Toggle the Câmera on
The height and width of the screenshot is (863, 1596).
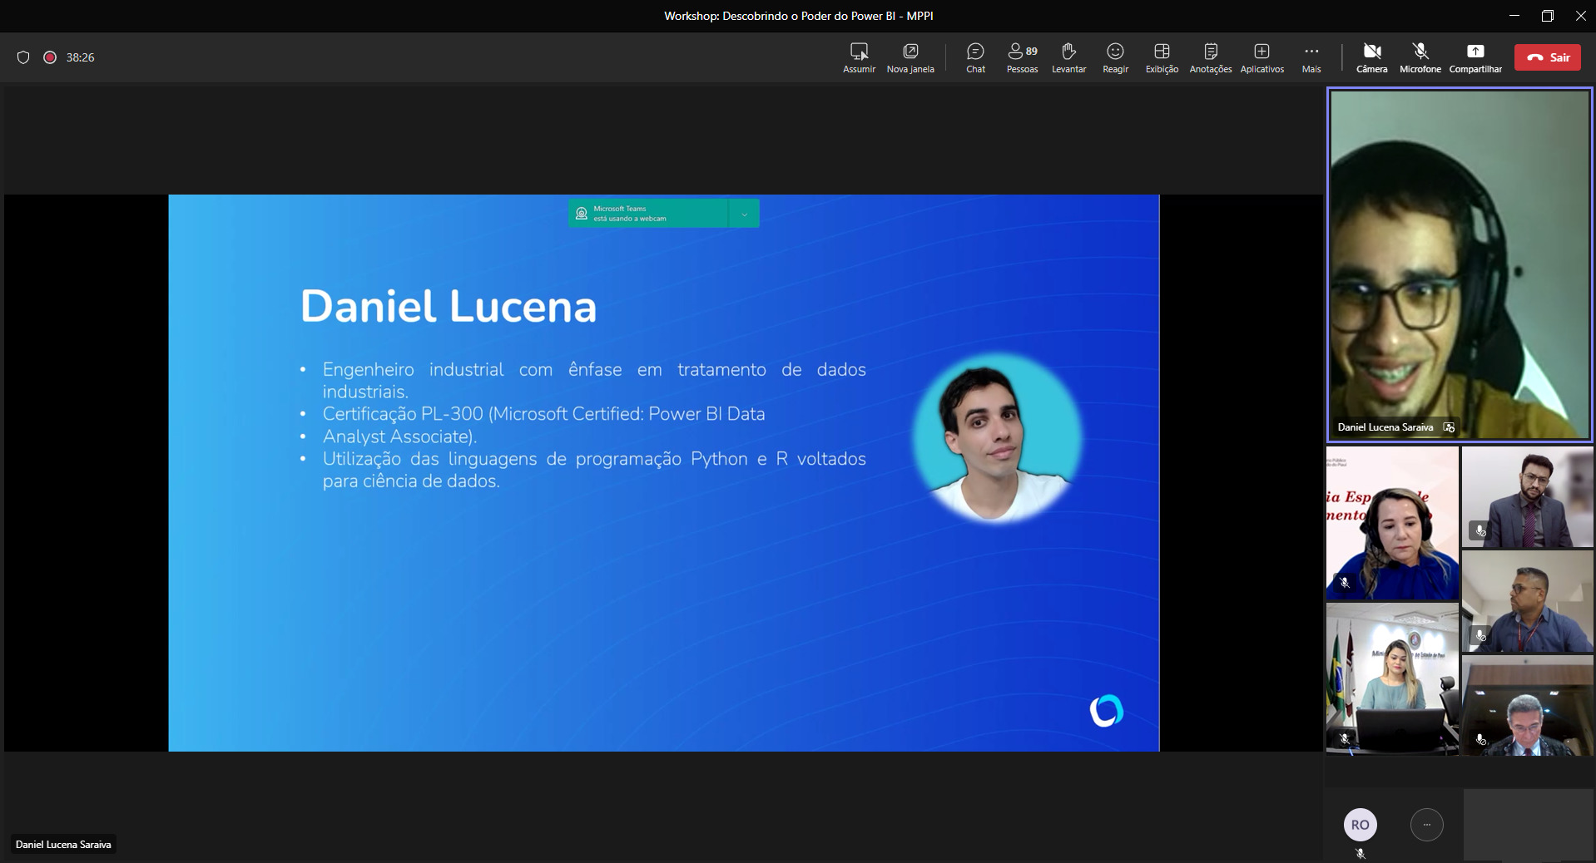1372,58
